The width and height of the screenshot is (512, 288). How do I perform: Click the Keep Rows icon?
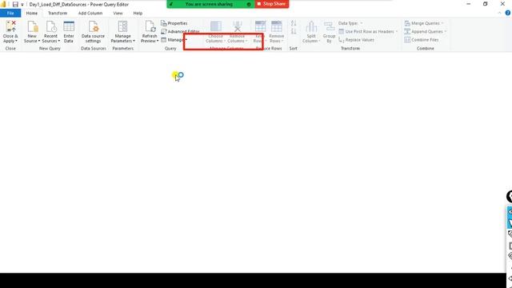pyautogui.click(x=260, y=26)
